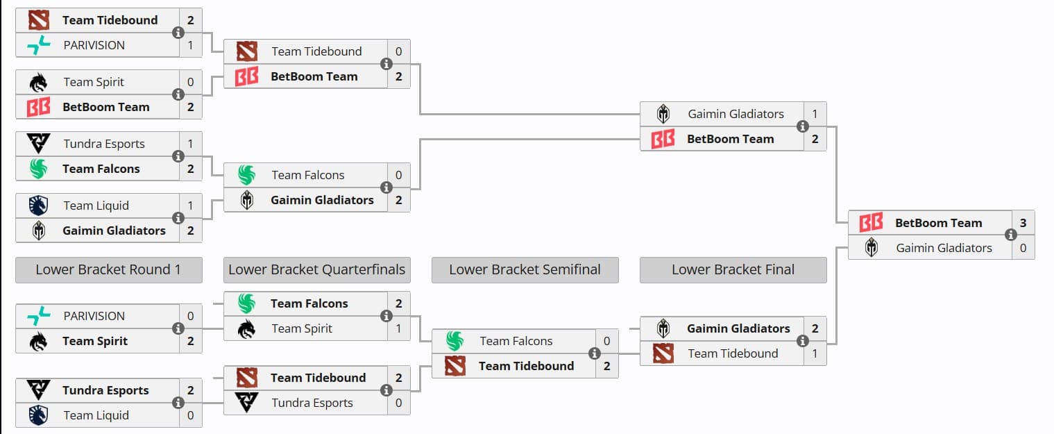Click PARIVISION logo in the Team Spirit matchup
This screenshot has height=434, width=1054.
[38, 316]
